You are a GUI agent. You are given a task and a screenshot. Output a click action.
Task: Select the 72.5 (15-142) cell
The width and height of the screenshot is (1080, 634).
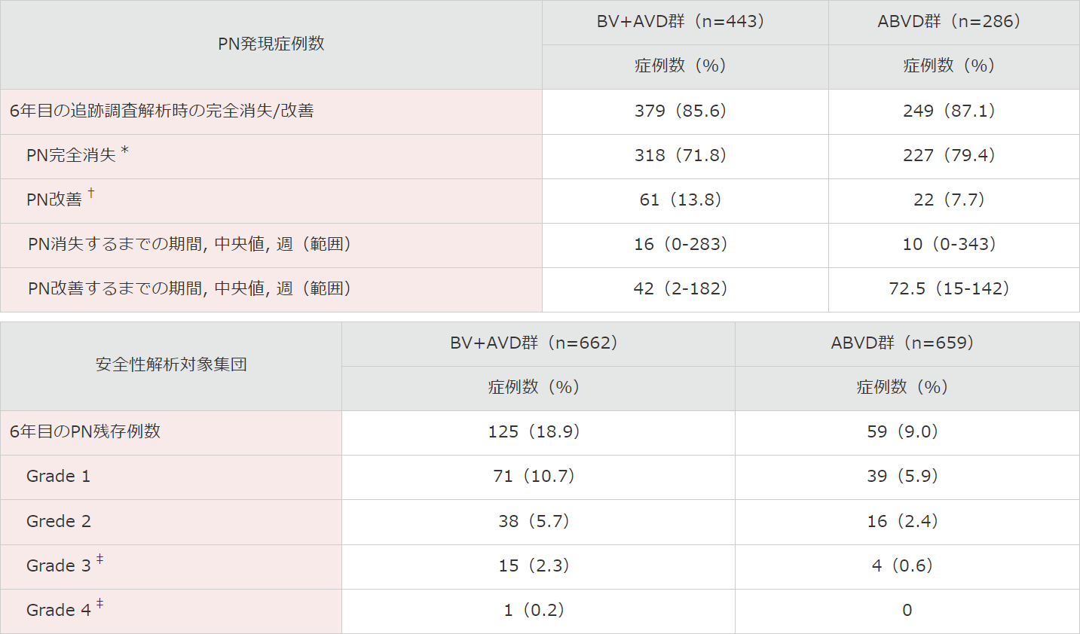click(x=953, y=289)
